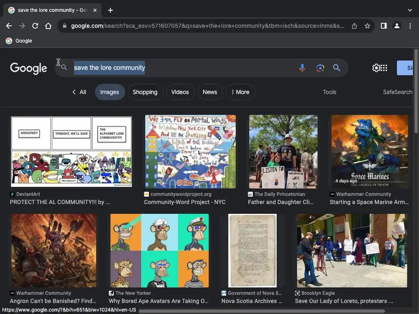Click the blue Sign in button
The image size is (419, 314).
[405, 68]
